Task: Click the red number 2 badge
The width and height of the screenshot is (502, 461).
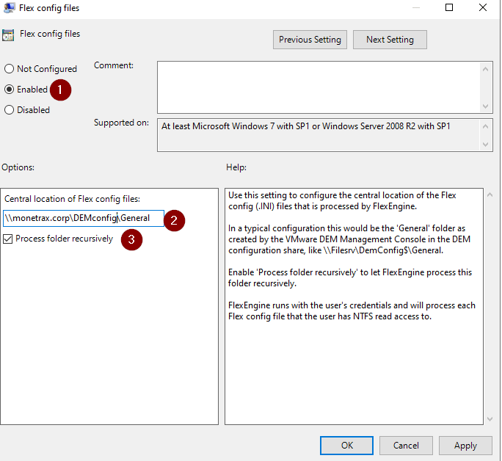Action: (174, 219)
